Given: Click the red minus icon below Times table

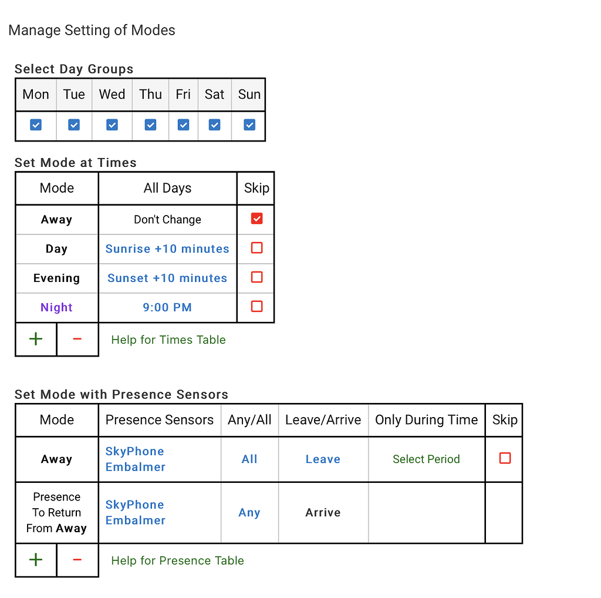Looking at the screenshot, I should (x=77, y=339).
